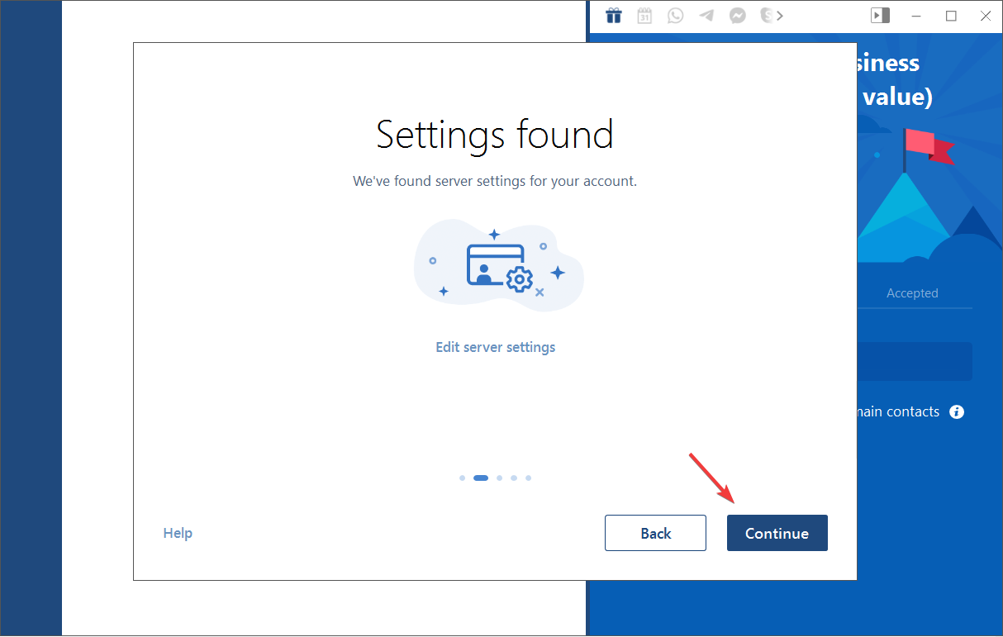The height and width of the screenshot is (637, 1003).
Task: Select the first wizard progress dot
Action: [463, 478]
